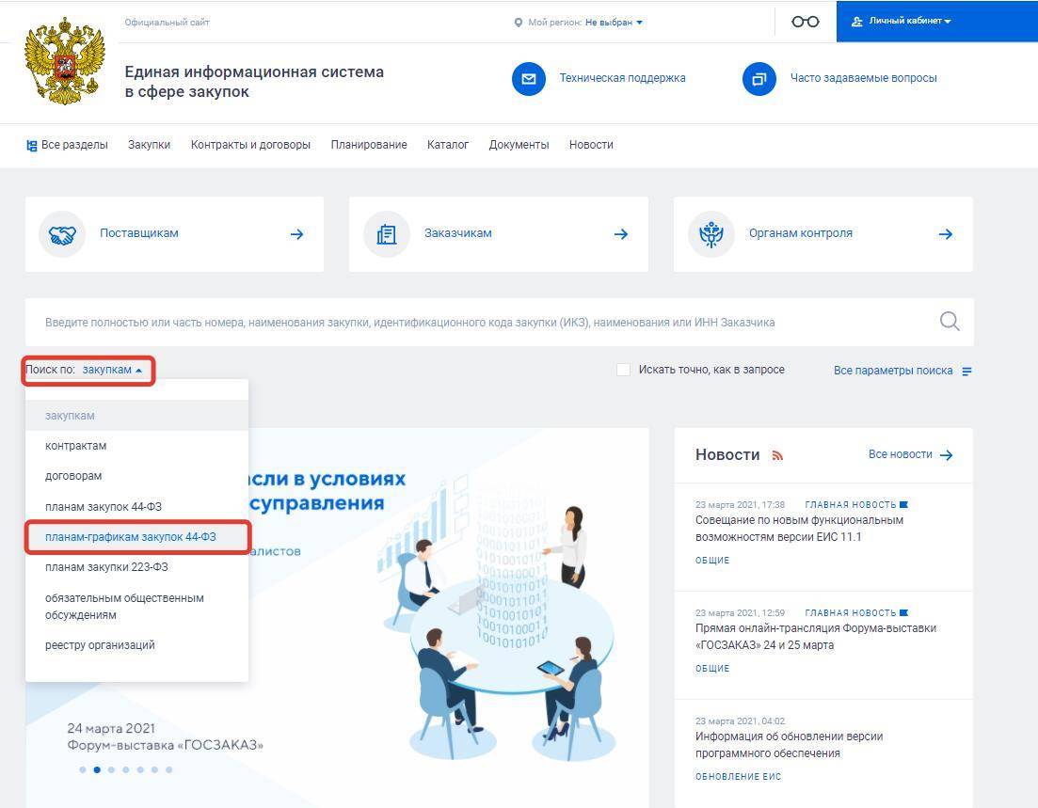Open news about ЕИС 11.1 meeting
Viewport: 1038px width, 808px height.
pos(799,529)
